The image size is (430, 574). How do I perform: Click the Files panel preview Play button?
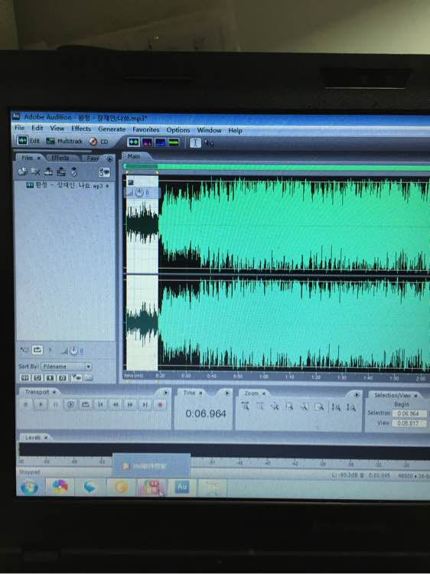tap(50, 351)
